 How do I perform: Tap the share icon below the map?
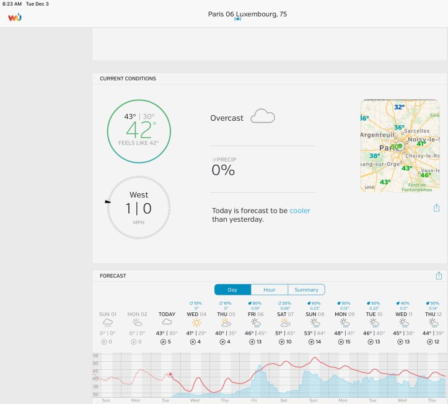pos(437,208)
